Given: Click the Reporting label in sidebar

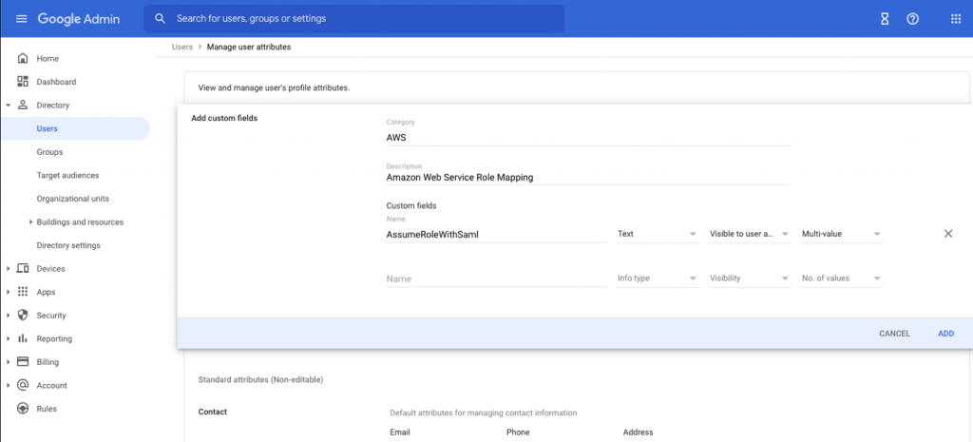Looking at the screenshot, I should coord(54,339).
